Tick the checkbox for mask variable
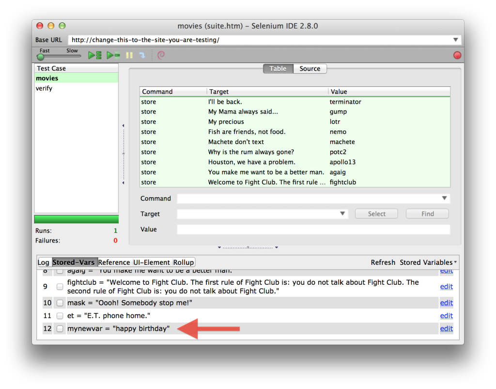 point(60,303)
